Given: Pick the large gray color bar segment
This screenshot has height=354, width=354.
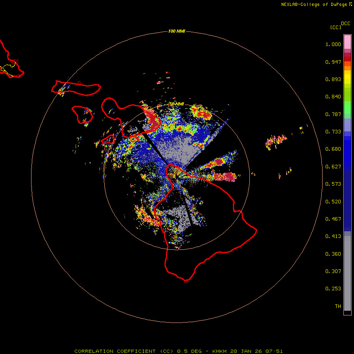Looking at the screenshot, I should [x=347, y=273].
